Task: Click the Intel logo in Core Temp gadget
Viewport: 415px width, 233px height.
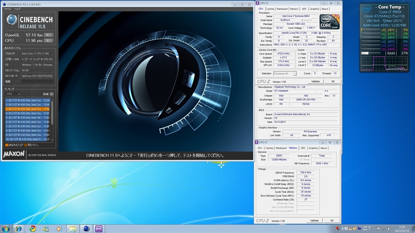Action: point(366,8)
